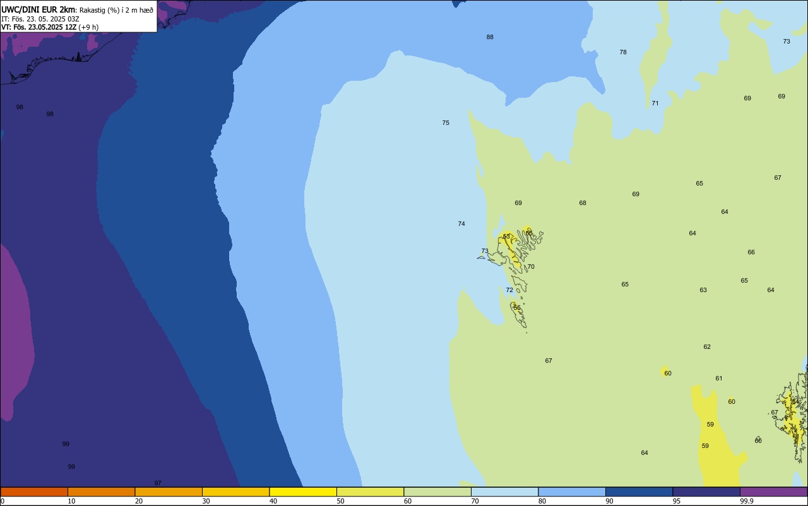Click the dark blue 90–95 legend swatch
This screenshot has height=506, width=808.
pos(639,491)
